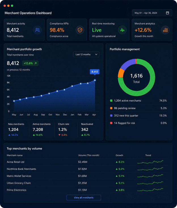Click the $1.35M volume value

click(83, 183)
